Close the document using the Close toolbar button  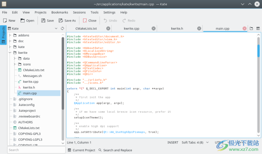pyautogui.click(x=90, y=21)
